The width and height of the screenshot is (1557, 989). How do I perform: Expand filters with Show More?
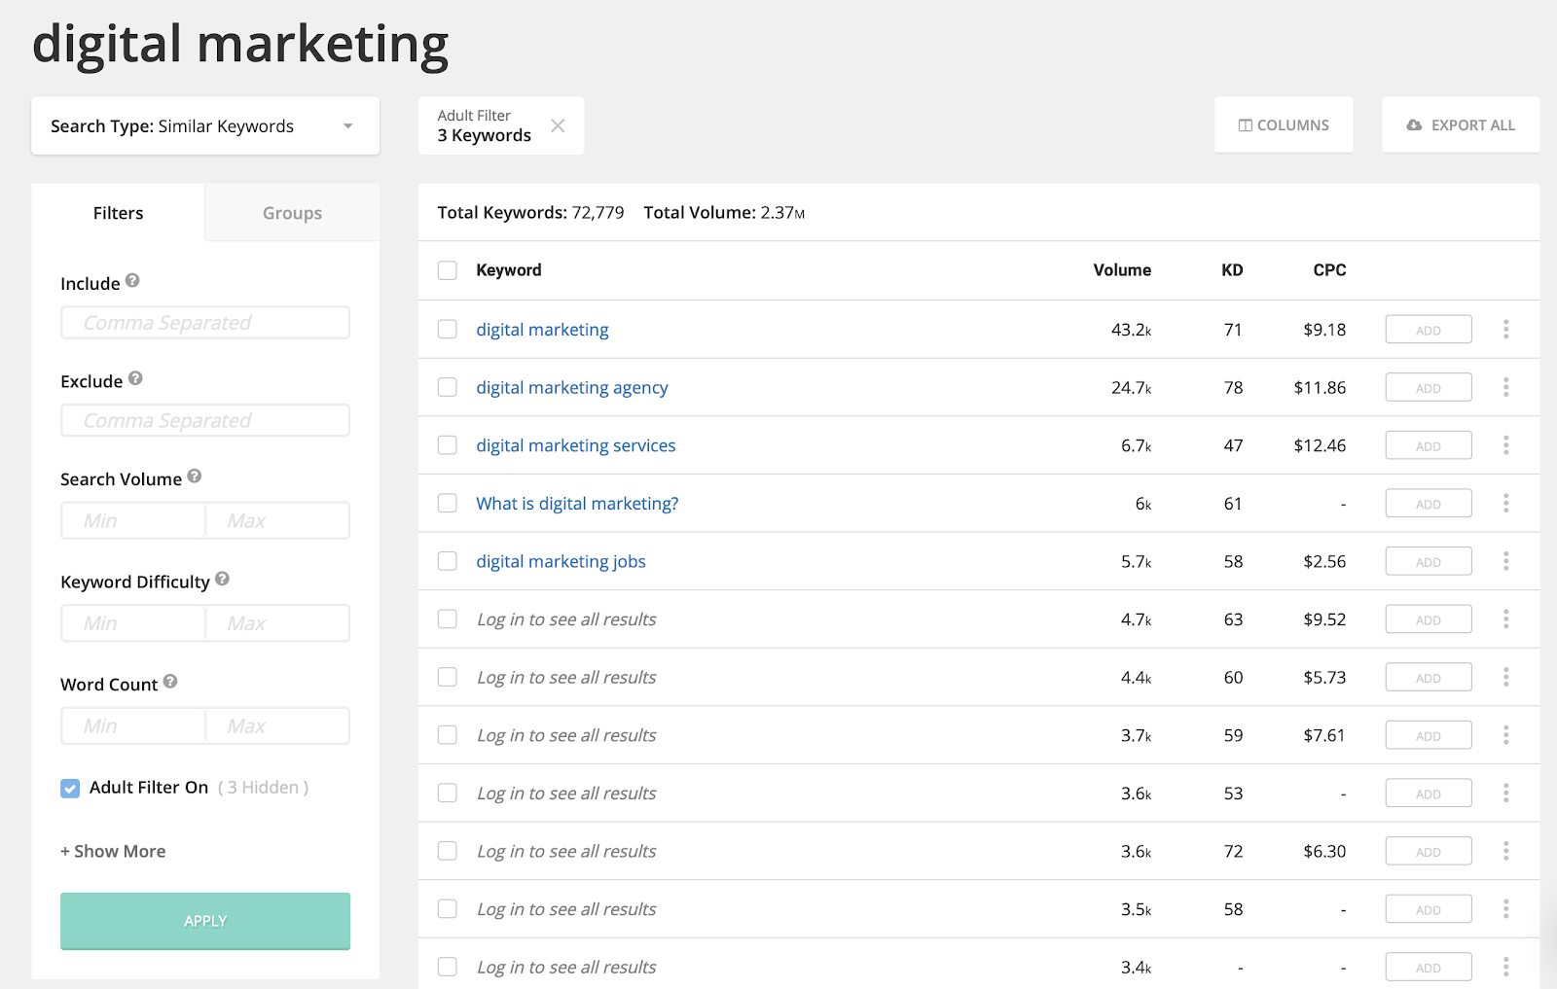(113, 851)
